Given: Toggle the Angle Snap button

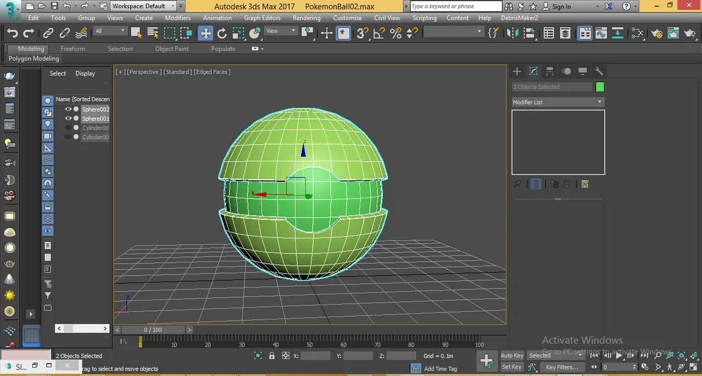Looking at the screenshot, I should (379, 33).
